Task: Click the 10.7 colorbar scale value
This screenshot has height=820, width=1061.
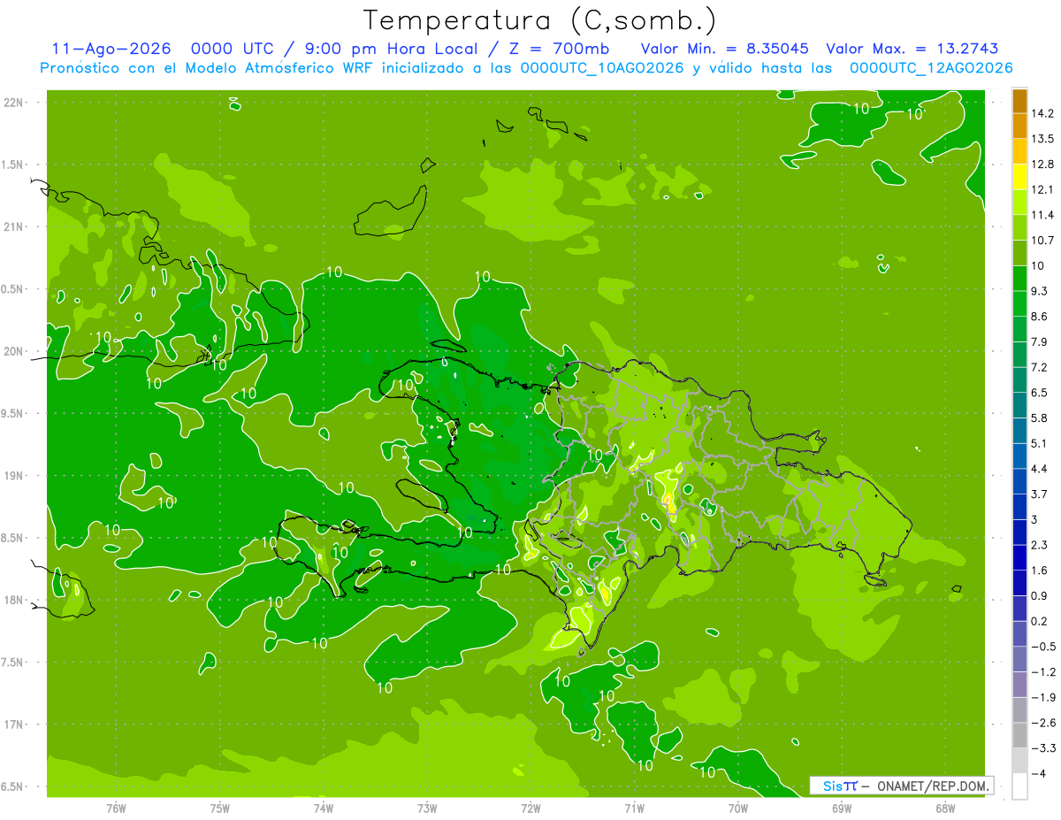Action: coord(1042,241)
